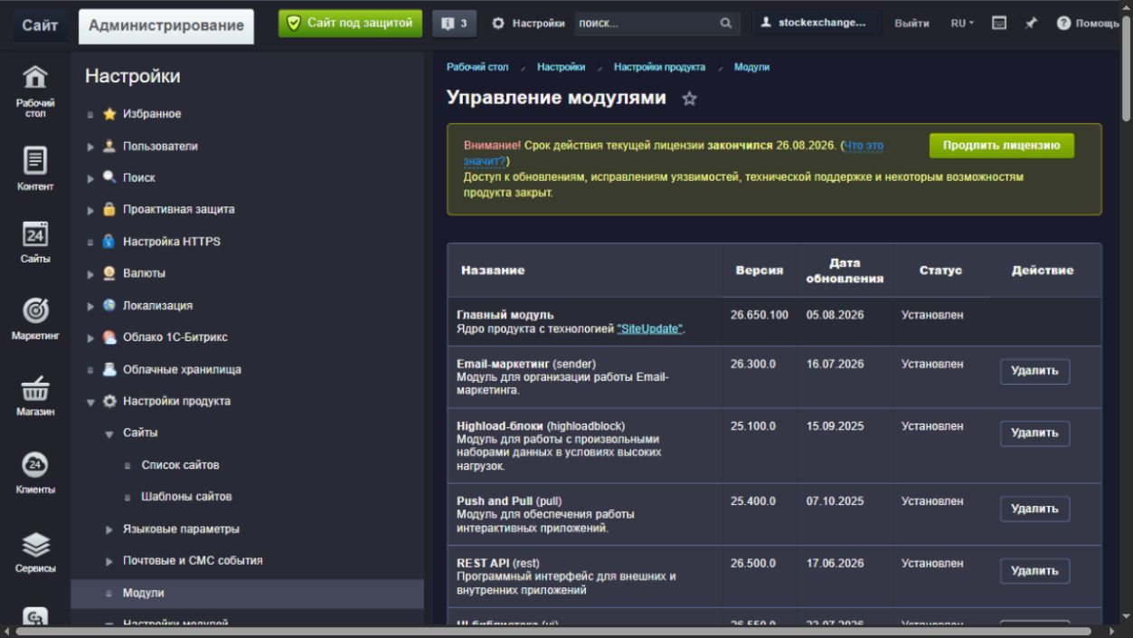
Task: Open Список сайтов tree item
Action: coord(180,465)
